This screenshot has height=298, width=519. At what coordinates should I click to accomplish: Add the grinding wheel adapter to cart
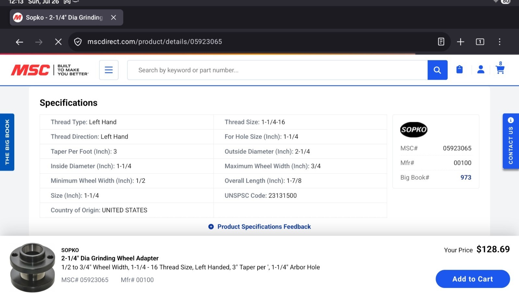coord(473,279)
